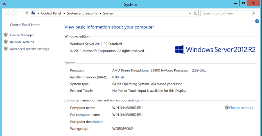The image size is (262, 136).
Task: Expand breadcrumb arrow after System and Security
Action: pos(100,13)
